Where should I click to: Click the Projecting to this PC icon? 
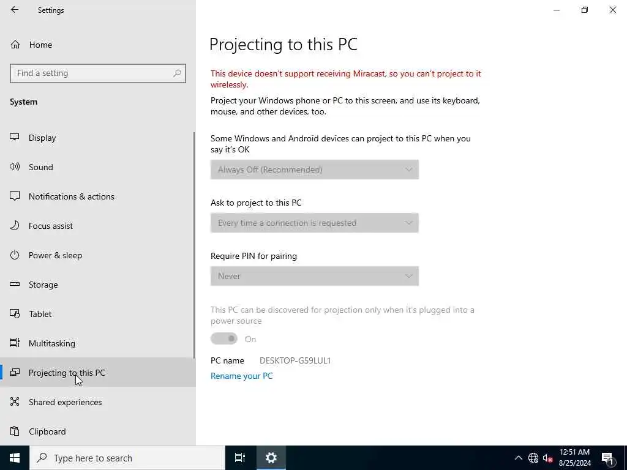[x=15, y=373]
